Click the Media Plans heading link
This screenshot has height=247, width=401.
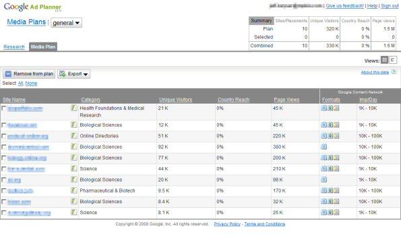[26, 22]
